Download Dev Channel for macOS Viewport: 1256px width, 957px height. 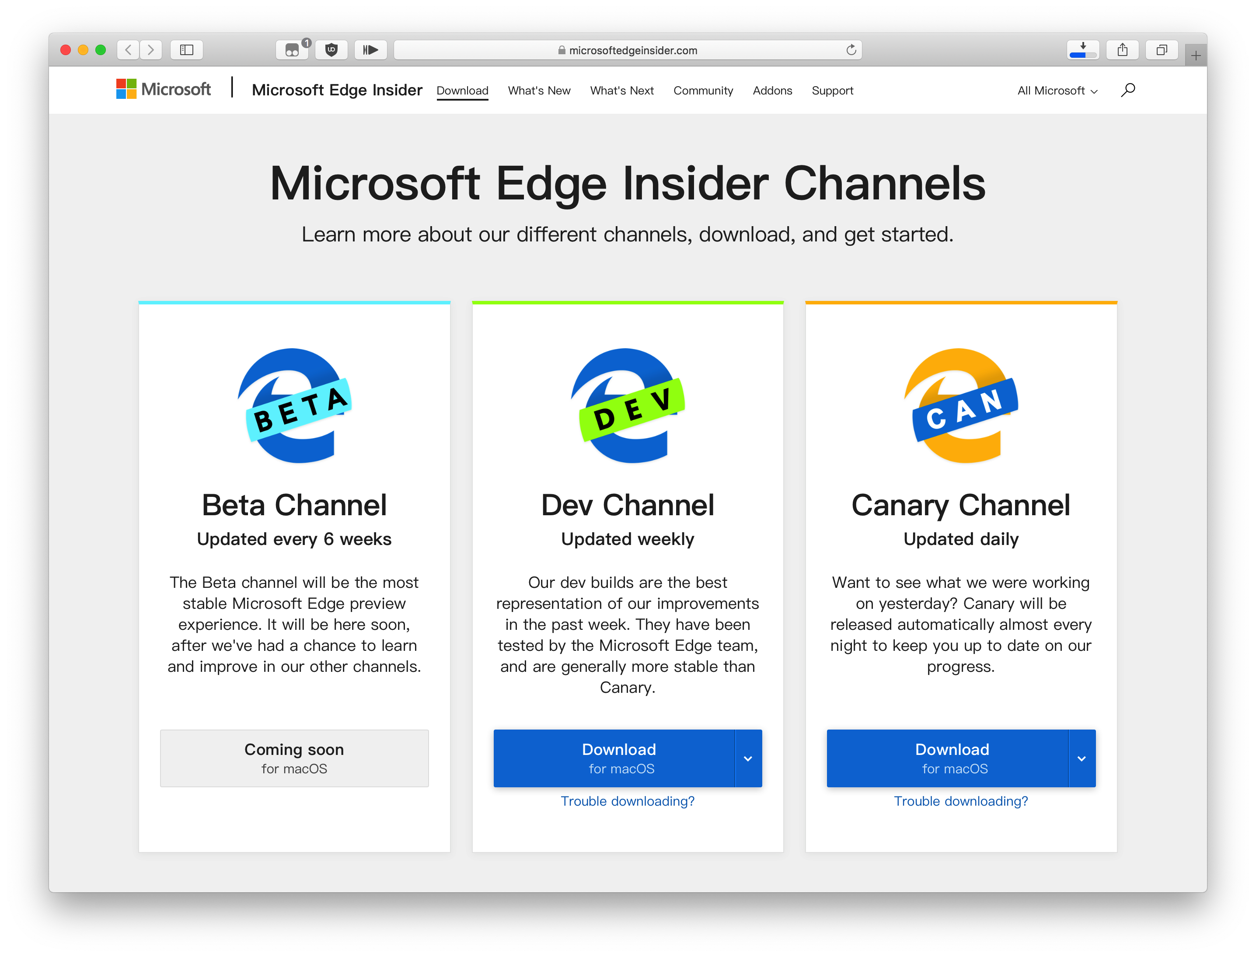tap(614, 758)
